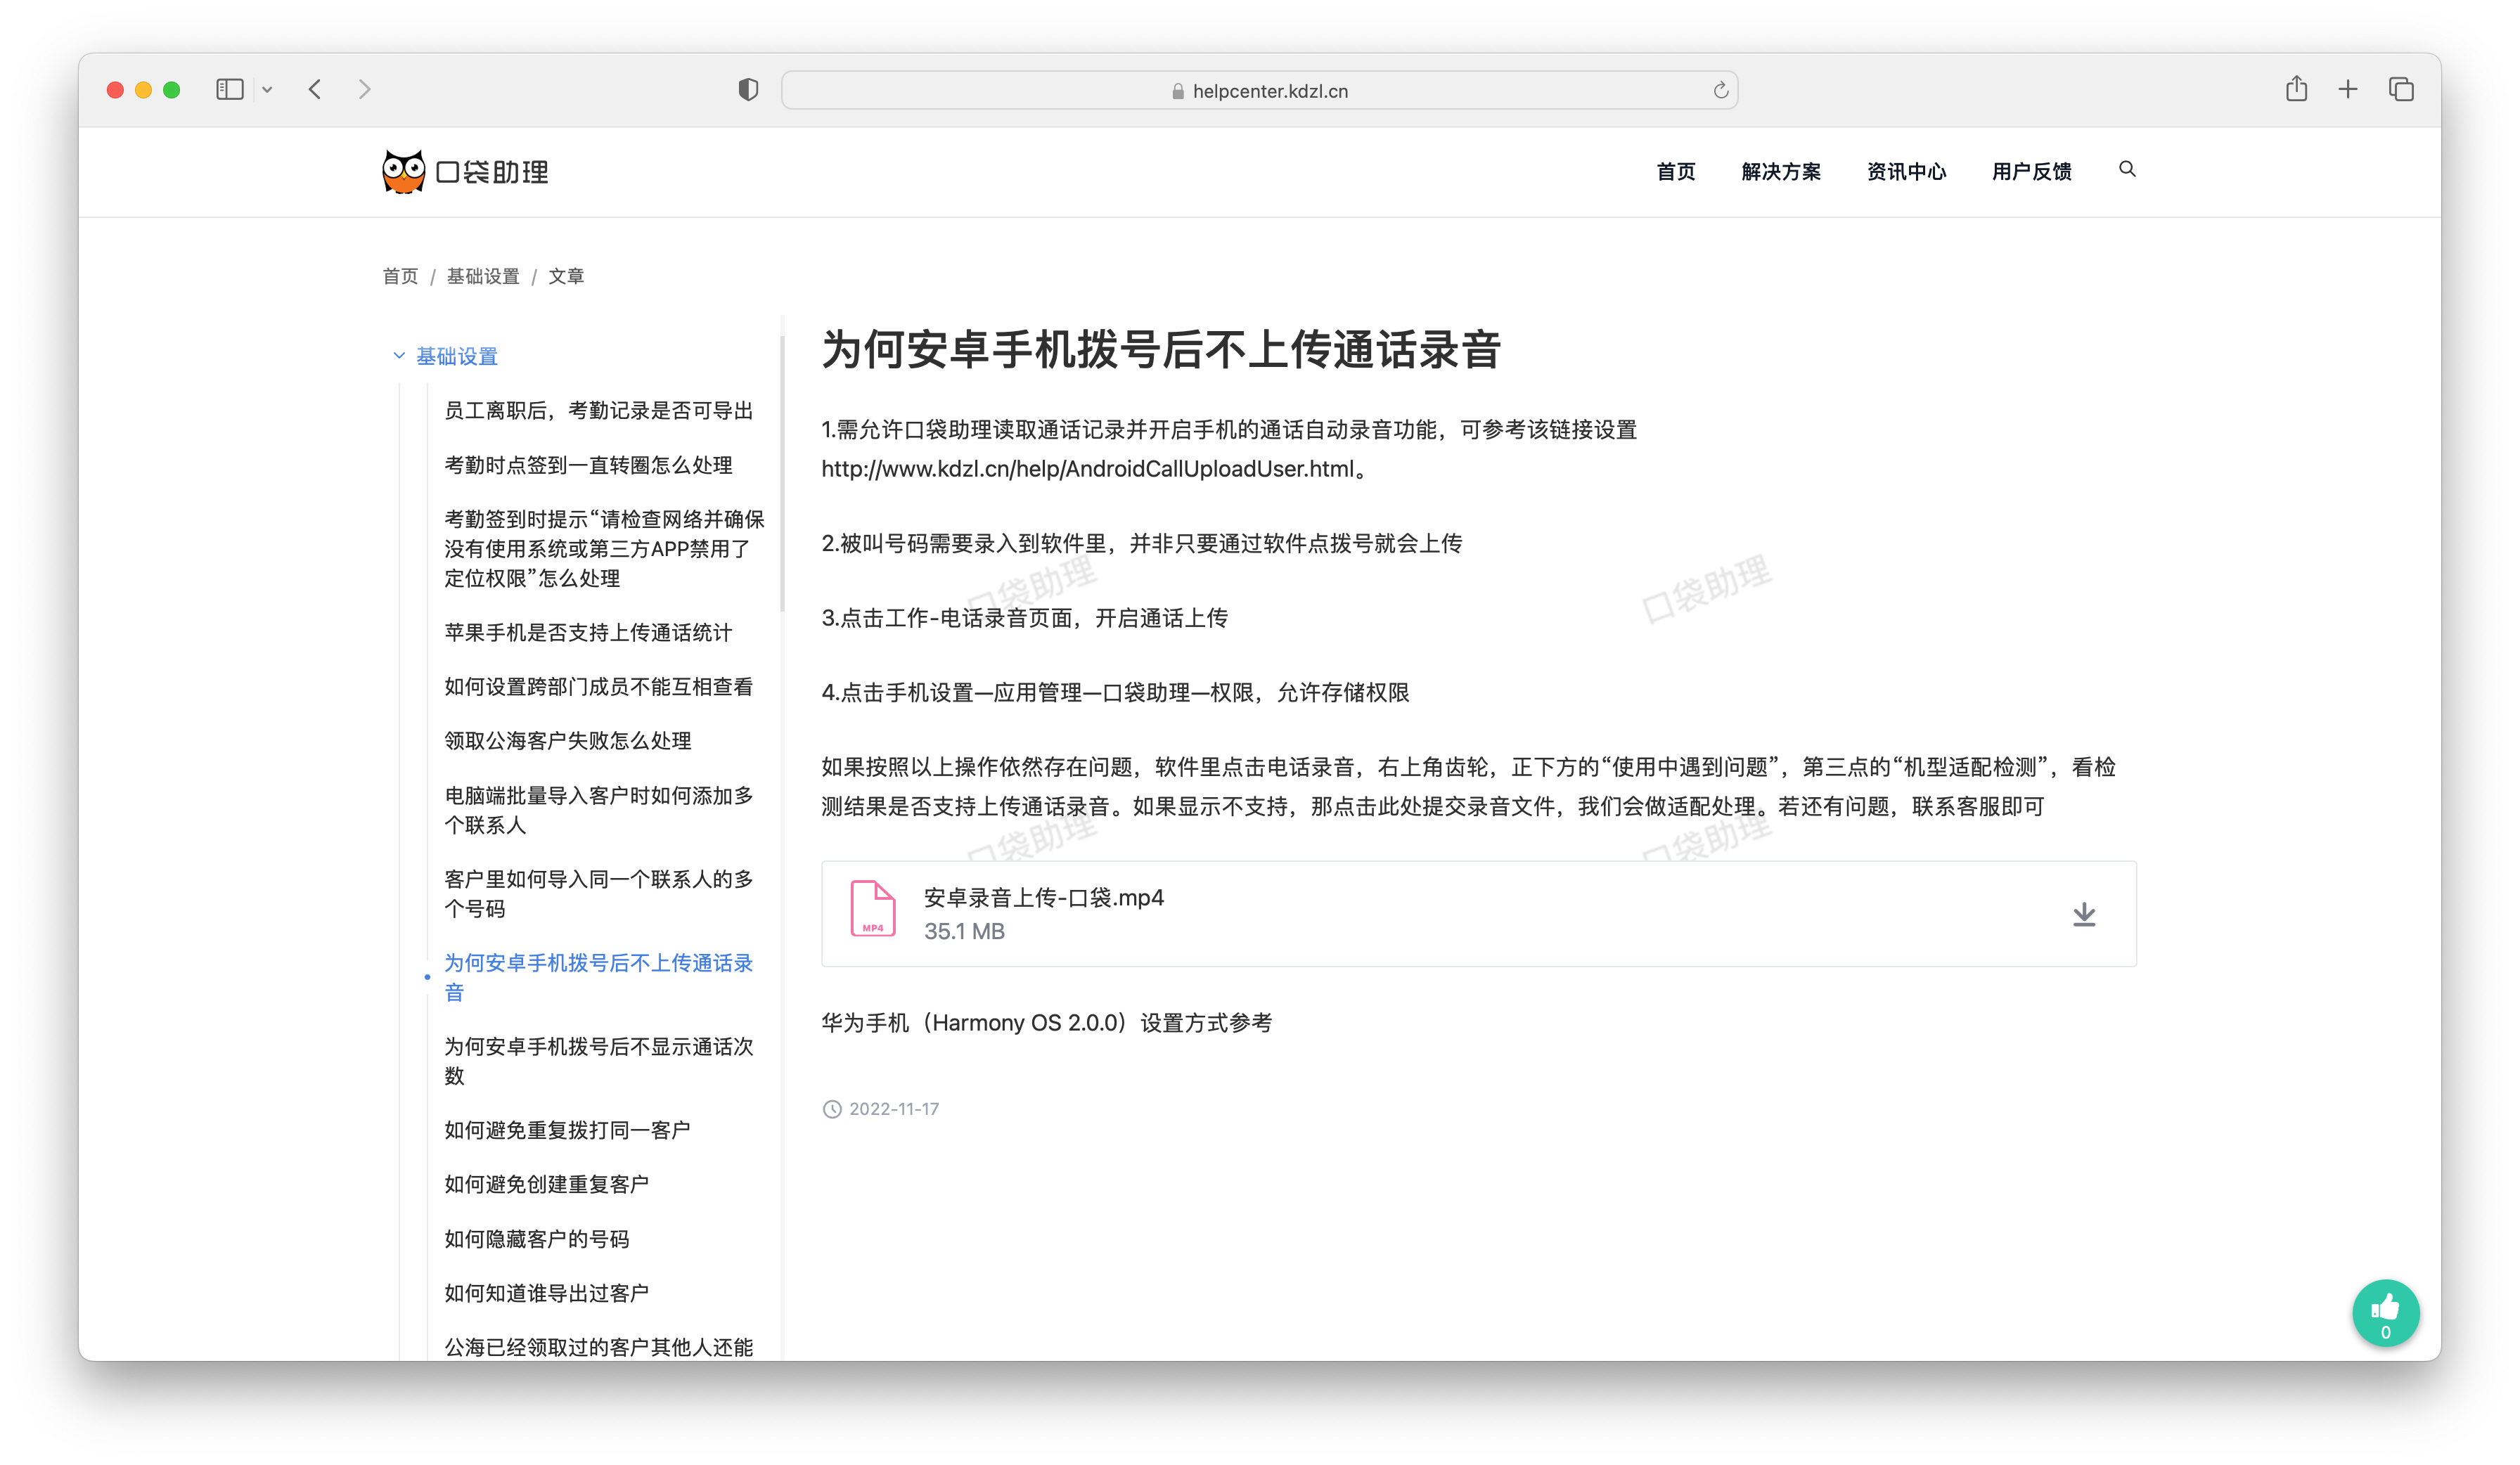Open 电脑端批量导入客户时如何添加多个联系人

pos(598,810)
